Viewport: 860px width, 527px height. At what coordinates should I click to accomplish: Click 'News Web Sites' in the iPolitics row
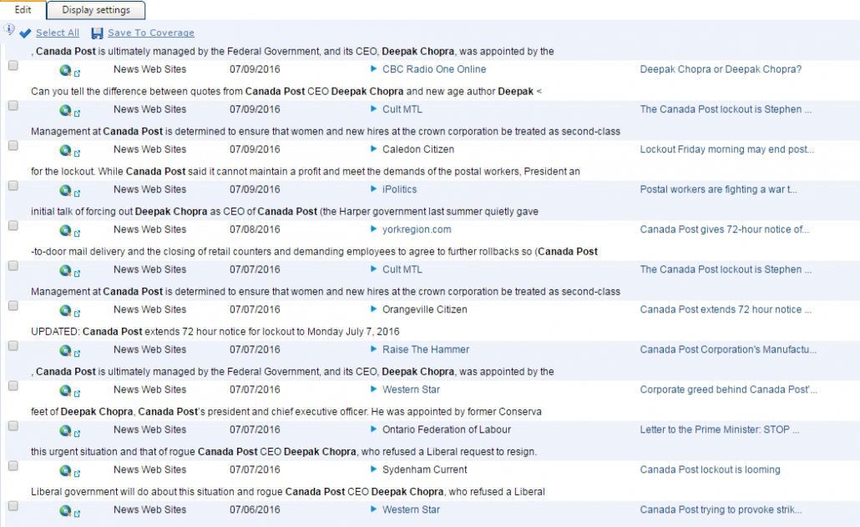149,189
